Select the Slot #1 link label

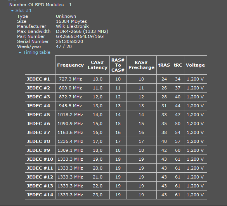(23, 10)
